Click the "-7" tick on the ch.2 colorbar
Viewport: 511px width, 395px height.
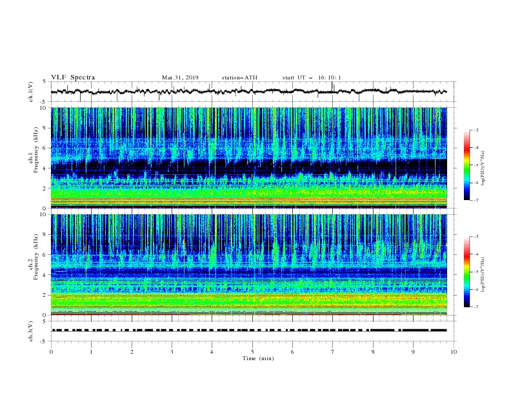pos(476,307)
